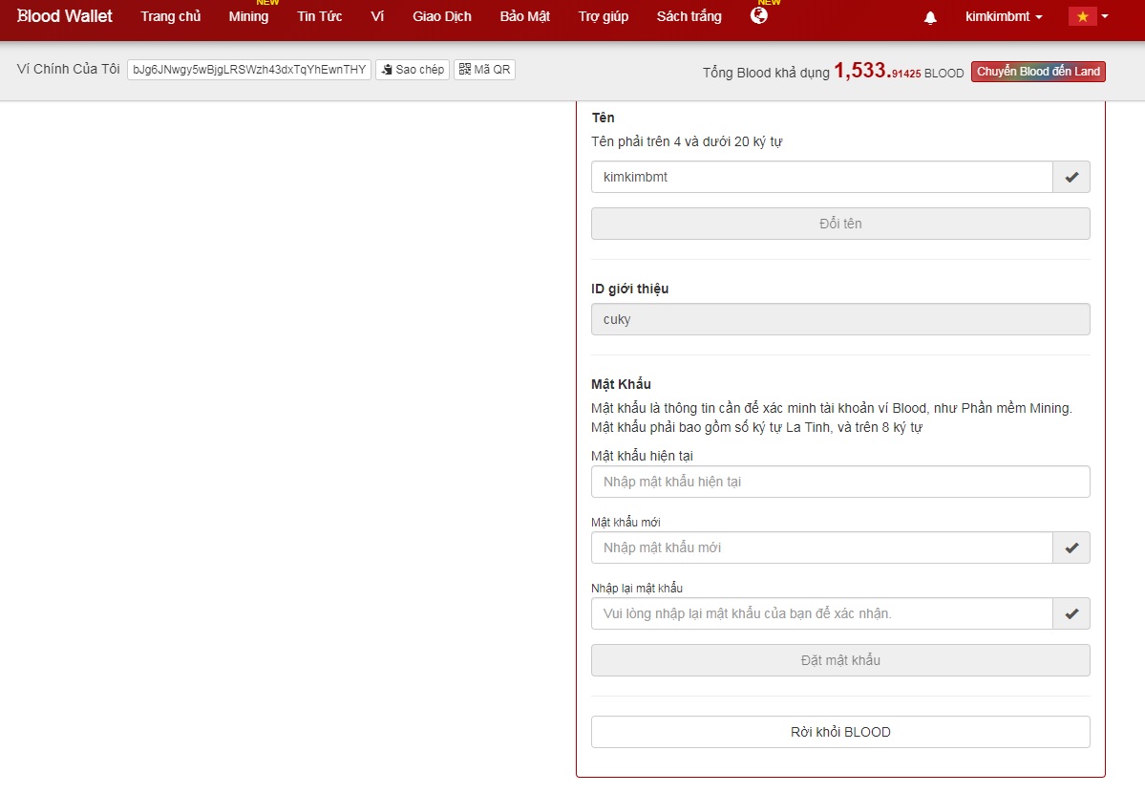Focus the confirm password field
This screenshot has width=1145, height=794.
[821, 613]
